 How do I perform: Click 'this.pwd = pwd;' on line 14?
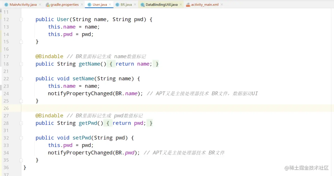pos(71,34)
